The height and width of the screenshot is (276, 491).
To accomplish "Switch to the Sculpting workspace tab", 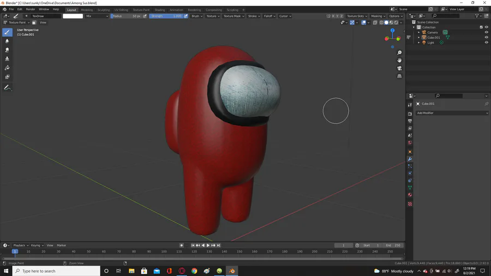I will coord(103,10).
